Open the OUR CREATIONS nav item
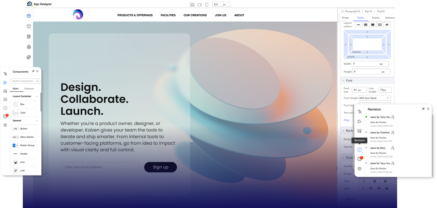The image size is (437, 208). 195,15
